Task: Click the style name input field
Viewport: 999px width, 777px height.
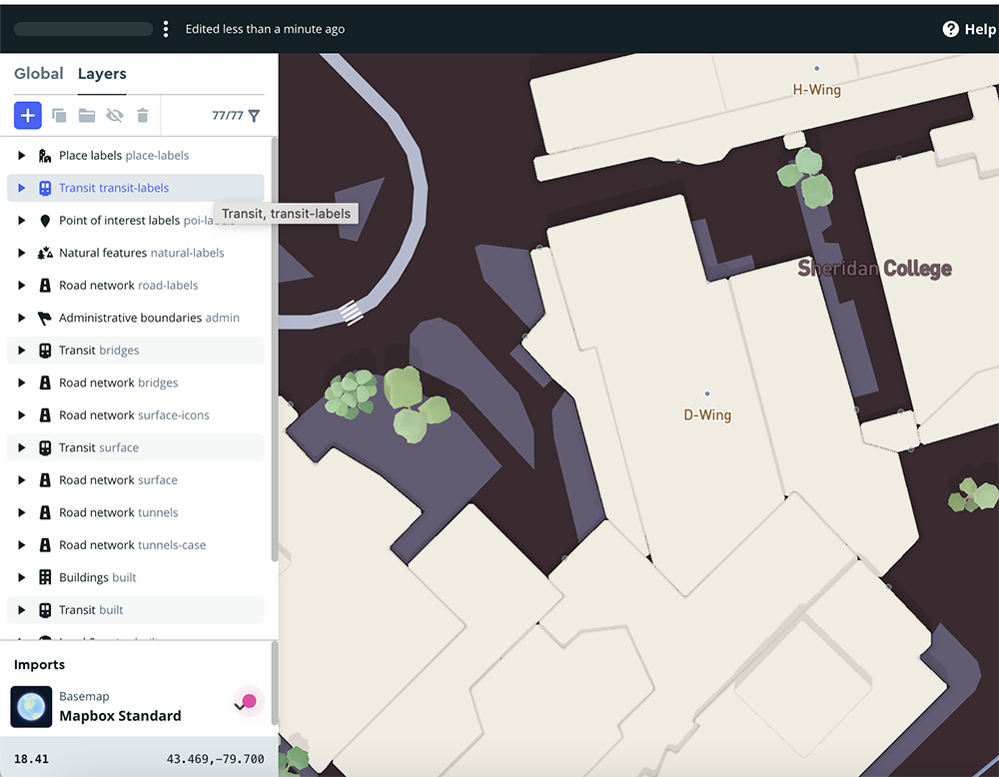Action: 84,28
